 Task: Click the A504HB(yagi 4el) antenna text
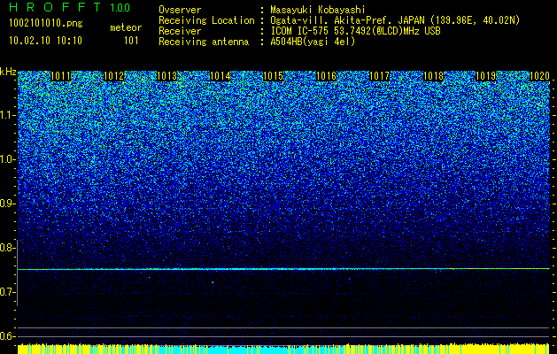tap(313, 42)
